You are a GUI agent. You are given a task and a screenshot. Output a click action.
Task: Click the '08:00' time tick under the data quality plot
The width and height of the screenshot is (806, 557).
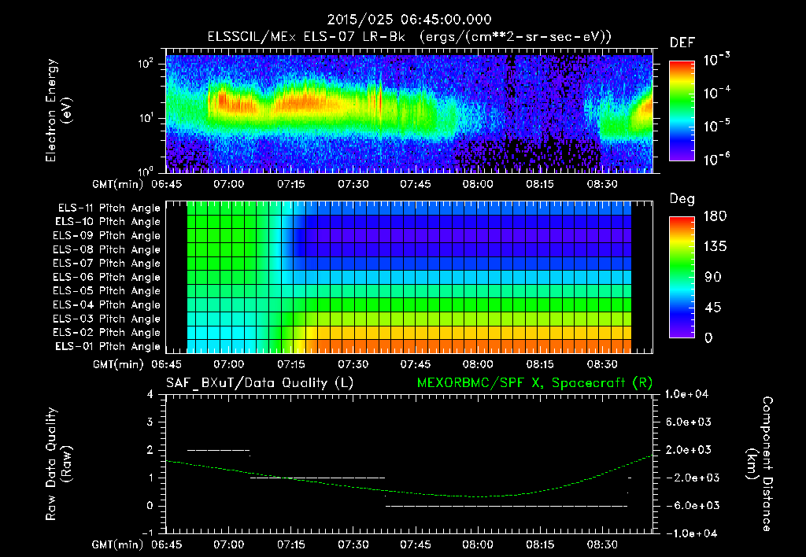click(x=478, y=544)
